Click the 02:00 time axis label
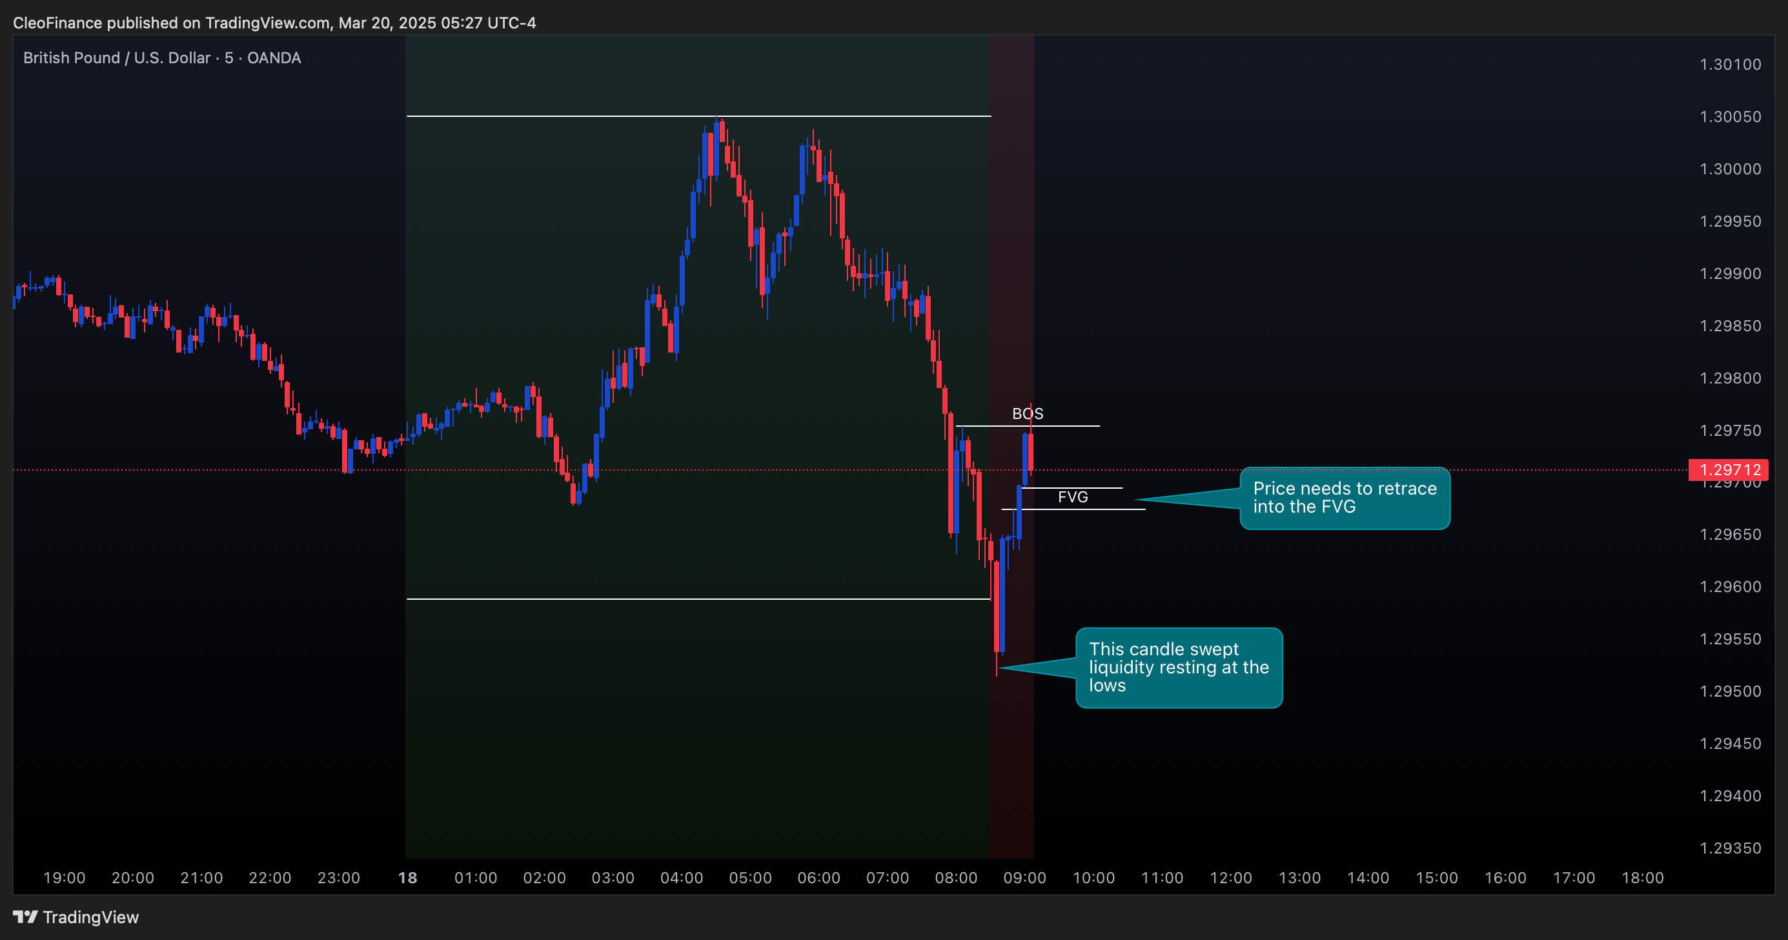This screenshot has width=1788, height=940. [545, 877]
